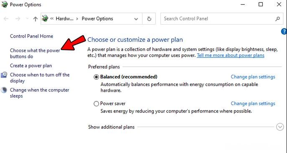Open Control Panel Home
Screen dimensions: 287x153
(x=31, y=36)
